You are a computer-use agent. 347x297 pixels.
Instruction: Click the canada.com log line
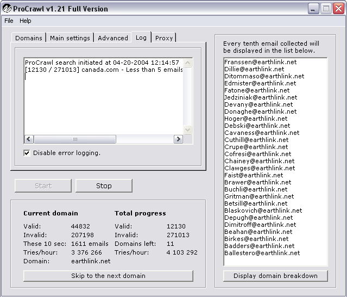click(x=104, y=70)
